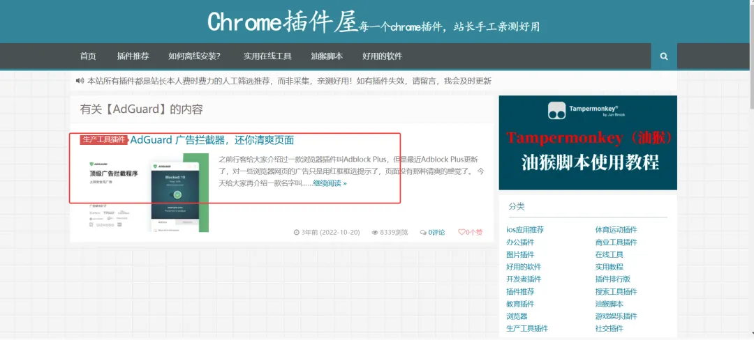This screenshot has height=340, width=754.
Task: Click the search magnifier icon in navbar
Action: click(x=664, y=56)
